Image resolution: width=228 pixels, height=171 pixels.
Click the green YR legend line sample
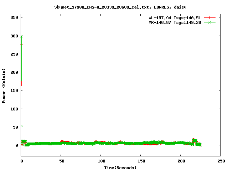click(x=209, y=22)
